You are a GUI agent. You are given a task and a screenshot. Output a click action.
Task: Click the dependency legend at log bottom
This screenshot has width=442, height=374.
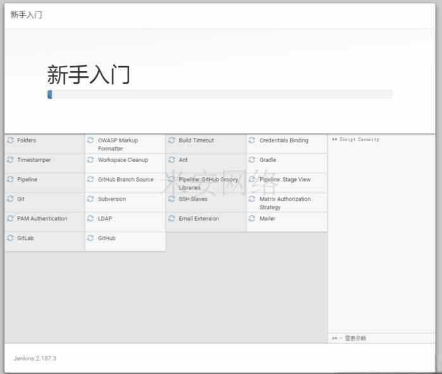pyautogui.click(x=349, y=338)
